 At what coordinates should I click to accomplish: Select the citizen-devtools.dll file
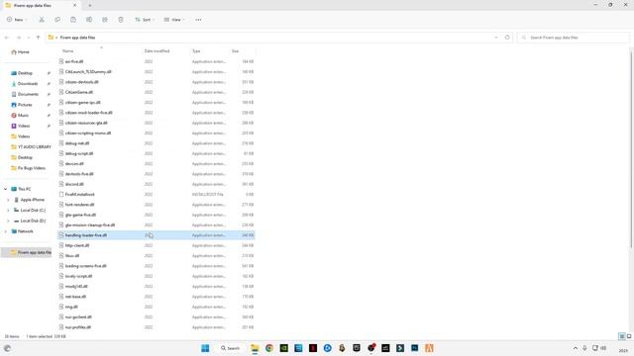click(81, 82)
